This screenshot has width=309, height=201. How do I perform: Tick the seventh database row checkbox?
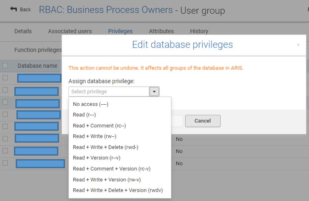pyautogui.click(x=5, y=151)
